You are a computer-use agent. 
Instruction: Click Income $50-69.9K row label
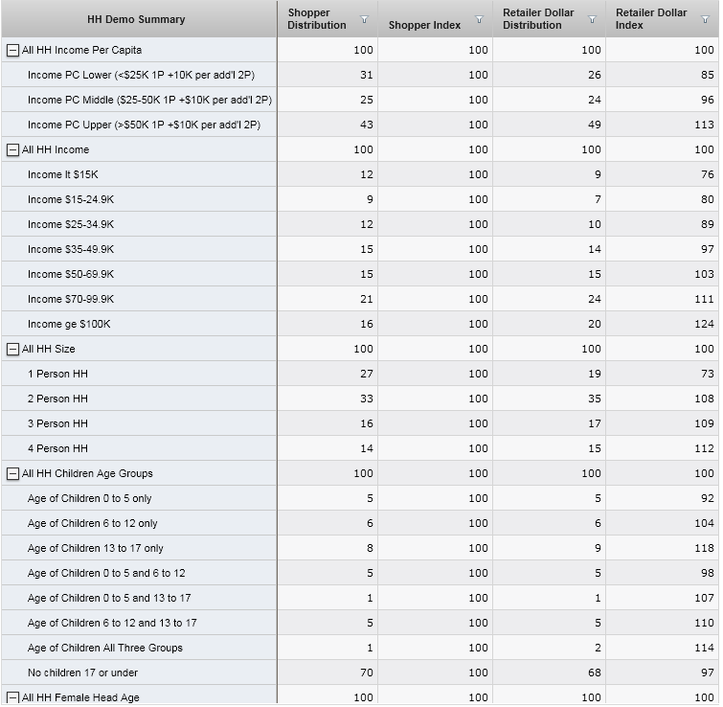71,274
